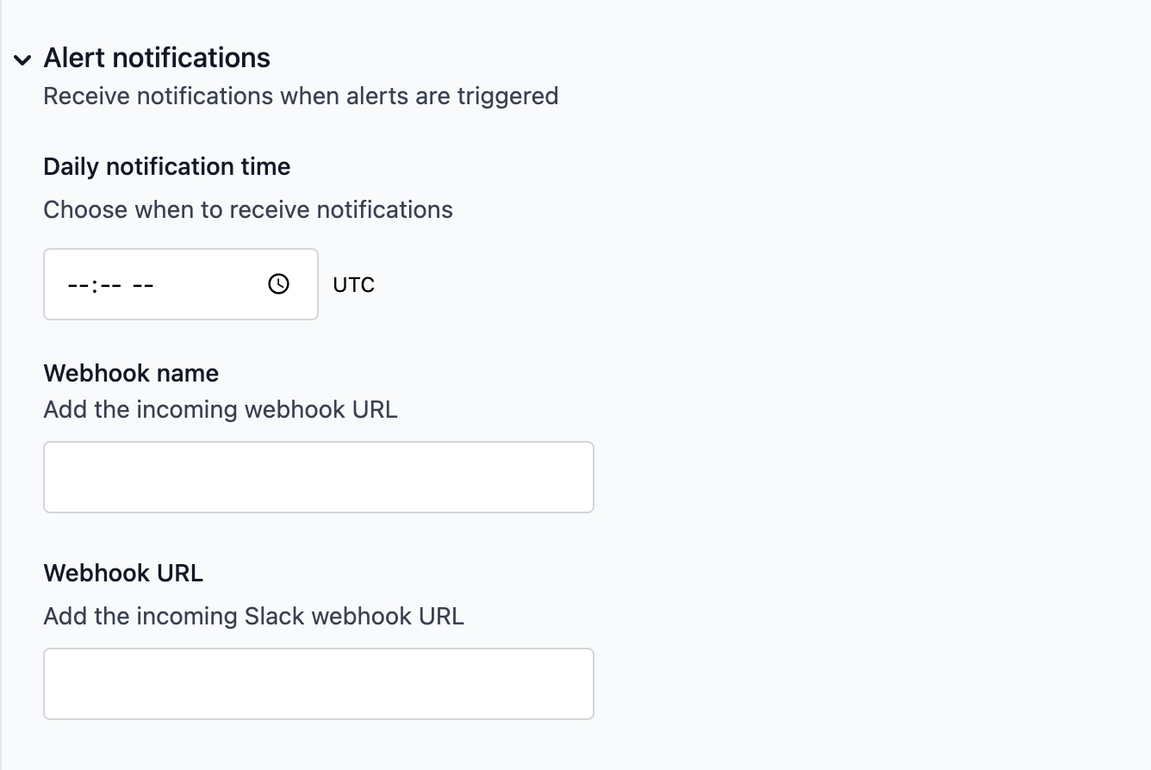Select the hours segment in time field

[78, 285]
